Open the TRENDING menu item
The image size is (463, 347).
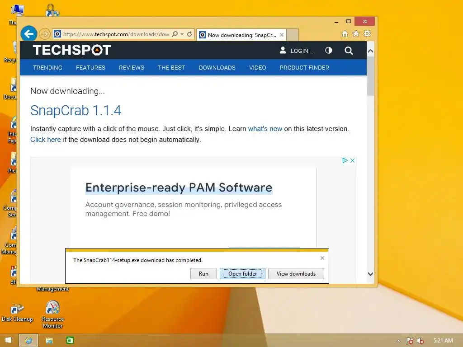pyautogui.click(x=47, y=68)
